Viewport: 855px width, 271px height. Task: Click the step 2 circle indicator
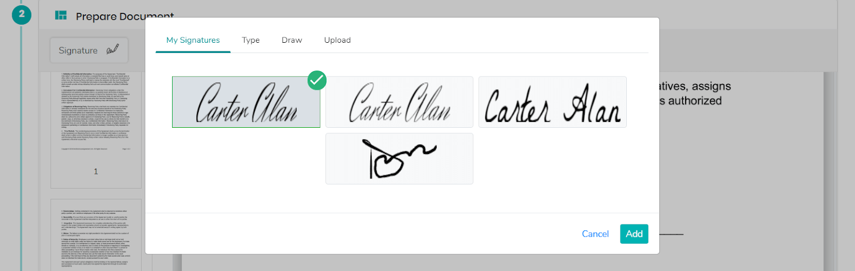(21, 14)
